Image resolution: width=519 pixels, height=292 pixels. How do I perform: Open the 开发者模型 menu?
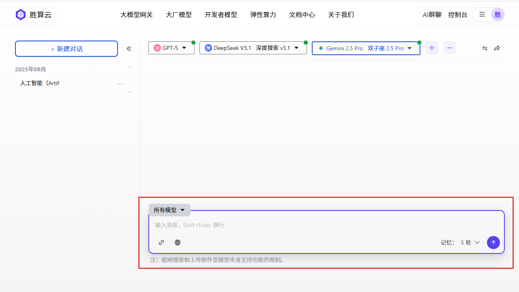click(x=221, y=15)
